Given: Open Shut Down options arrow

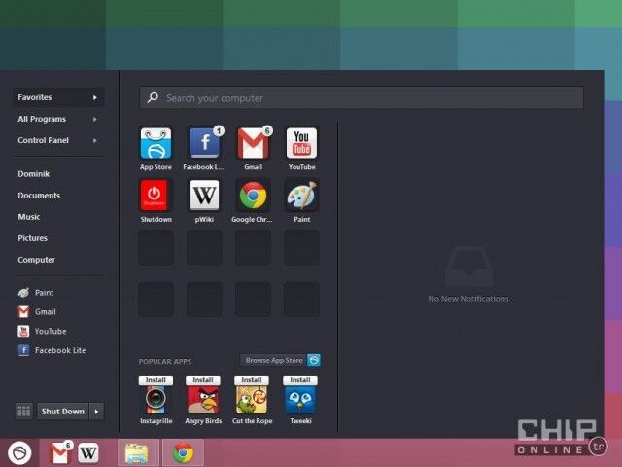Looking at the screenshot, I should coord(96,411).
